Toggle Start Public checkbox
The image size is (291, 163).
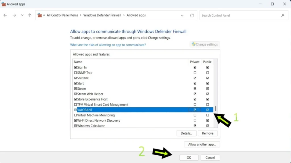pos(207,83)
